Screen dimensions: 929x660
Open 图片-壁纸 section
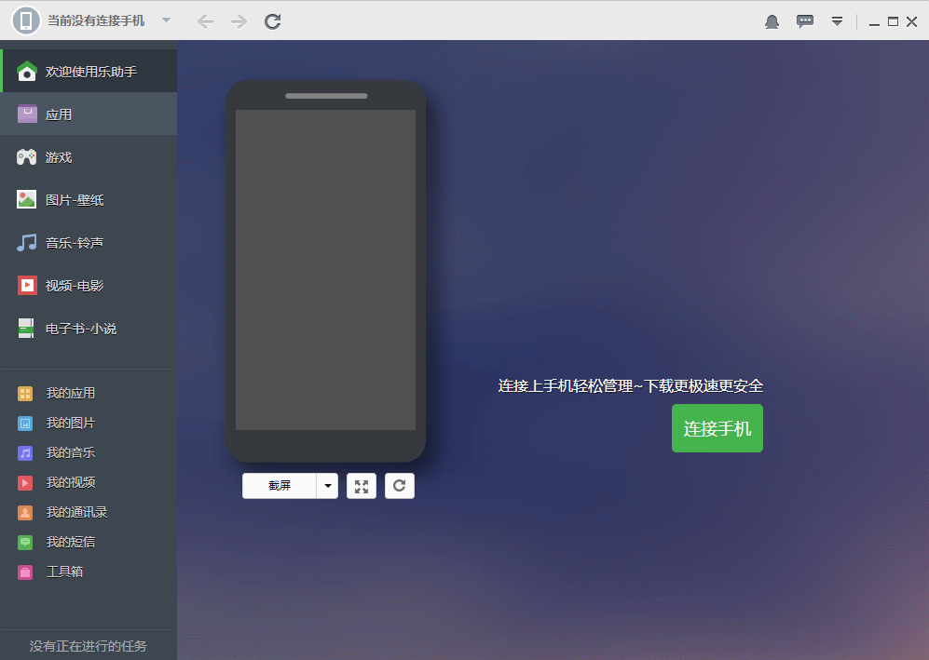[89, 199]
